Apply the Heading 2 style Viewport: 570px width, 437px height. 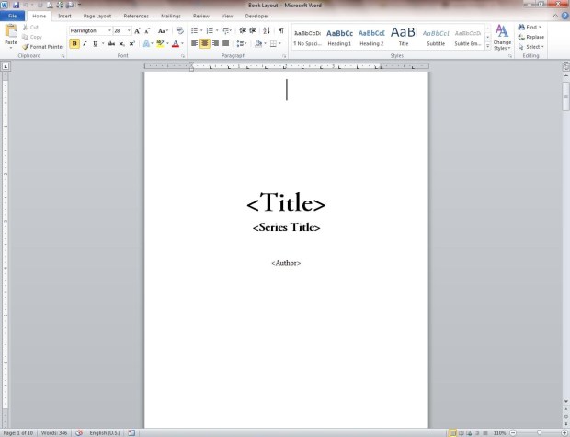[371, 37]
